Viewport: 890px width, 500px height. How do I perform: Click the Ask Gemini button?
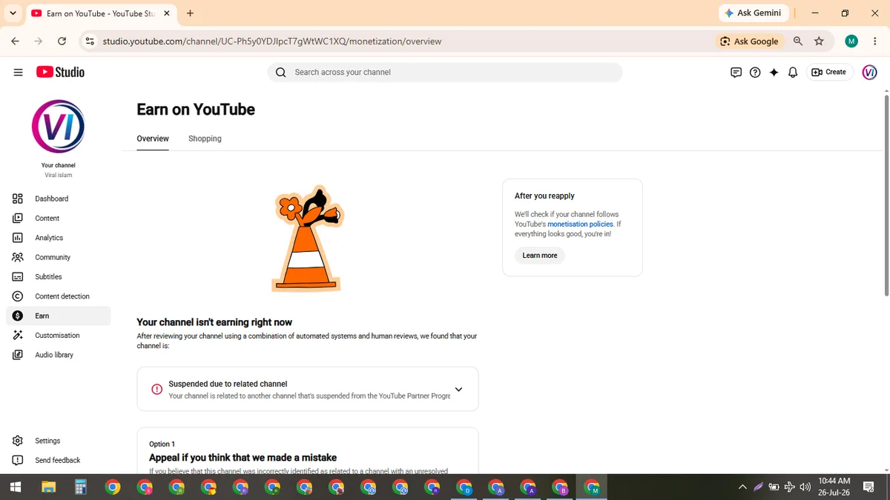pyautogui.click(x=753, y=13)
